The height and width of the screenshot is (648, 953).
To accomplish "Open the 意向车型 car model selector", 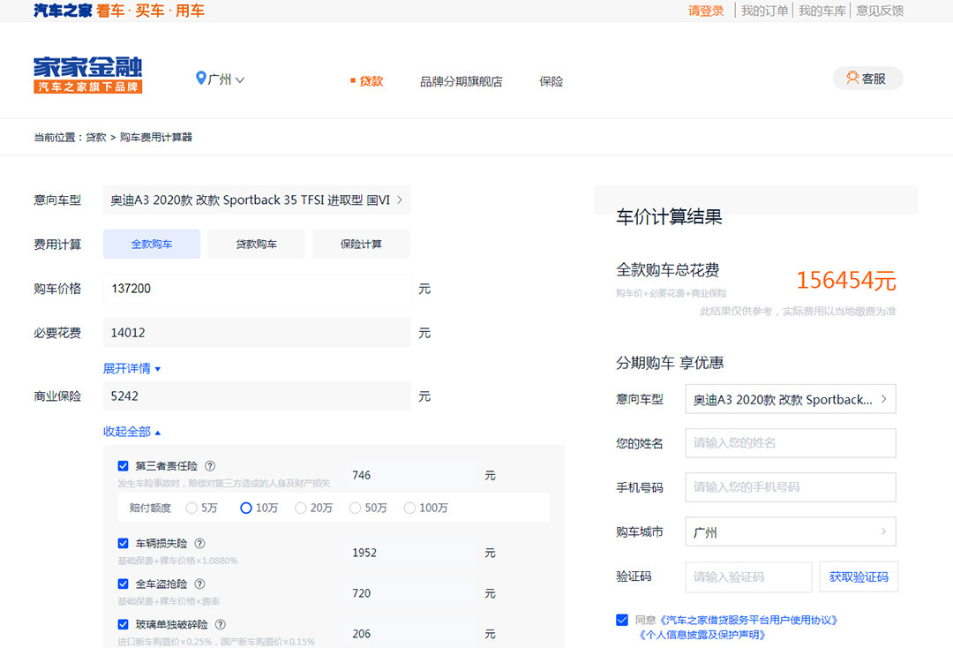I will pos(256,200).
